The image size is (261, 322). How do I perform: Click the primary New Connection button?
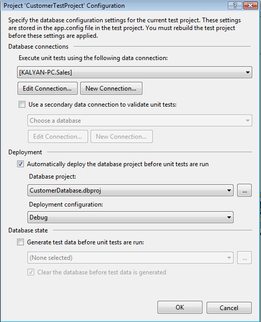pyautogui.click(x=111, y=89)
